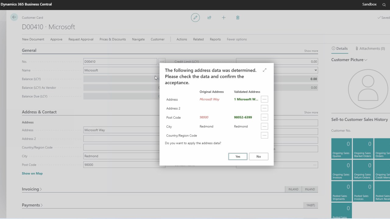The width and height of the screenshot is (390, 219).
Task: Click Show more in General section
Action: pyautogui.click(x=311, y=51)
